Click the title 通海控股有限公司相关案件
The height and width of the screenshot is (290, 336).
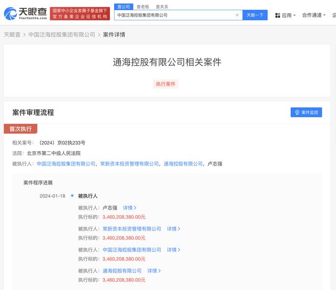pos(167,62)
